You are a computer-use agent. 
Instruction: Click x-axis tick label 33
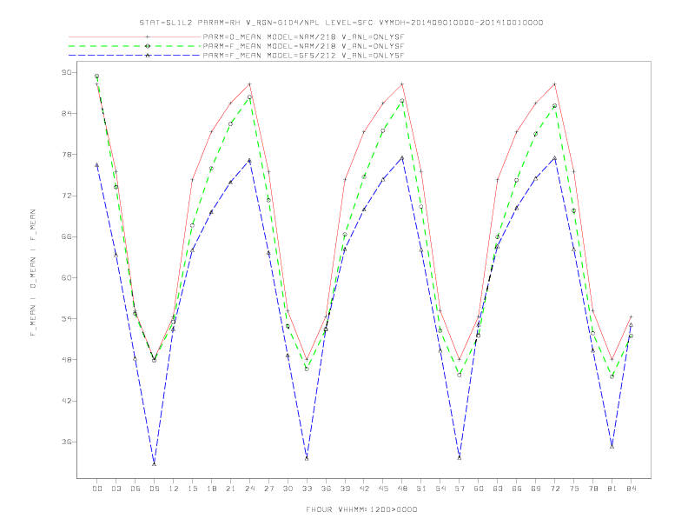click(x=307, y=489)
